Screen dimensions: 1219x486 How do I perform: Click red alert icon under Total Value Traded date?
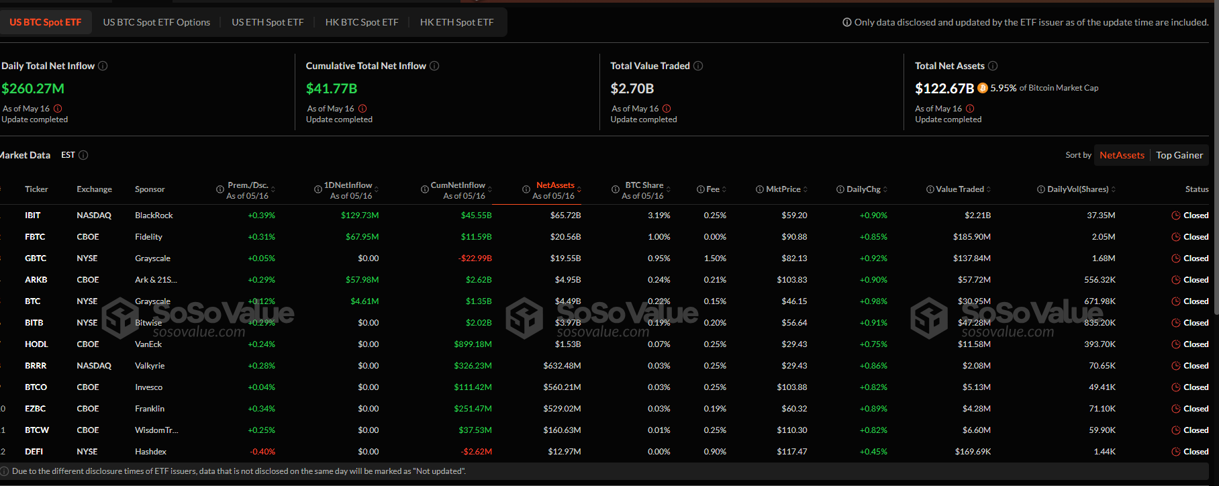coord(667,109)
